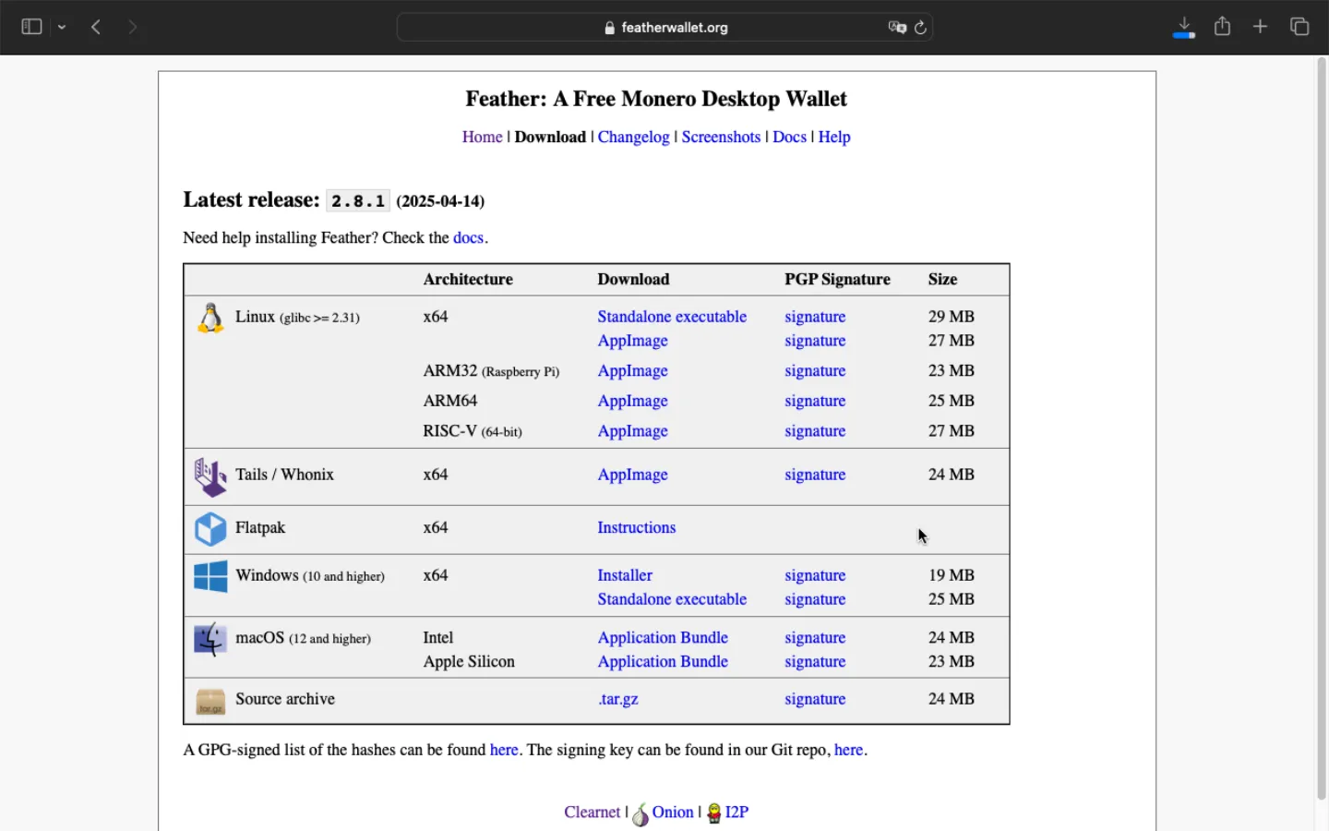Click the macOS Finder icon
Screen dimensions: 1329x831
click(x=210, y=639)
